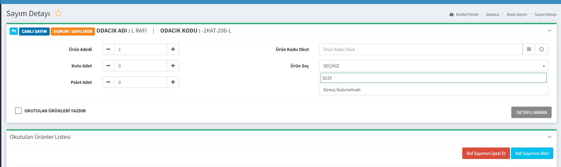
Task: Click the crosshair target icon beside QR
Action: point(541,49)
